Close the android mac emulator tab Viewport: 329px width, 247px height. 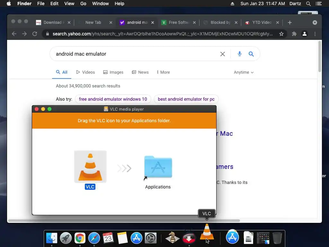click(153, 23)
